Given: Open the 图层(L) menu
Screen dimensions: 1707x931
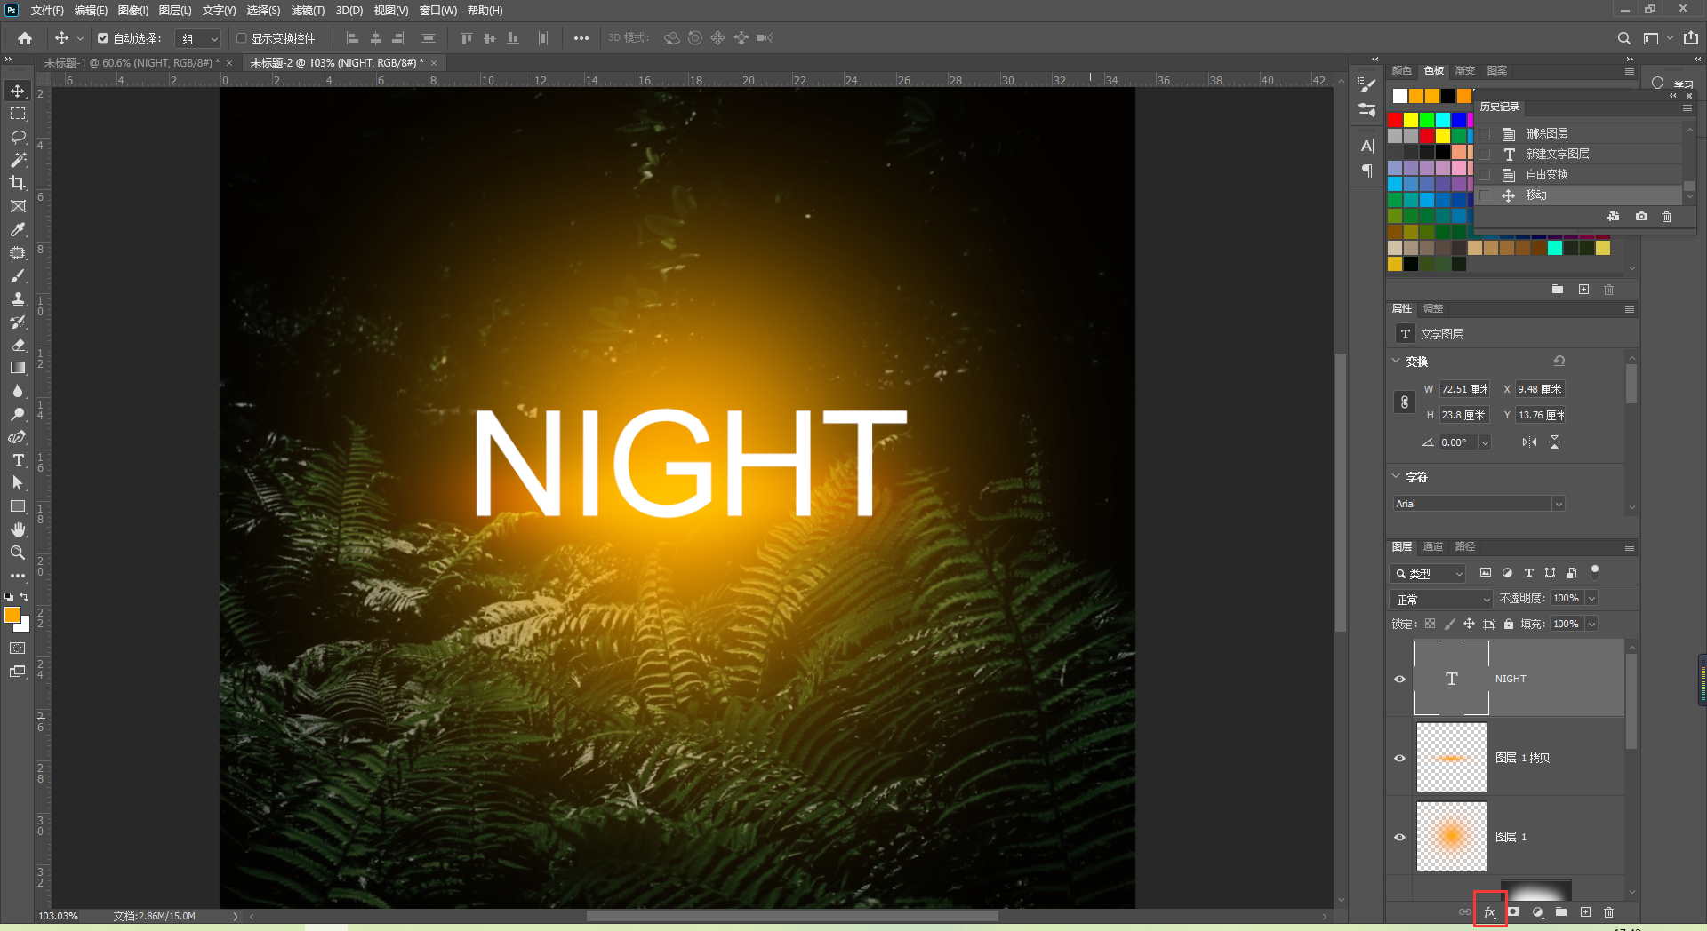Looking at the screenshot, I should pyautogui.click(x=175, y=11).
